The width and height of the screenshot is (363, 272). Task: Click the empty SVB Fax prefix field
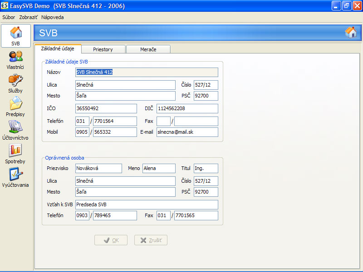tap(163, 121)
